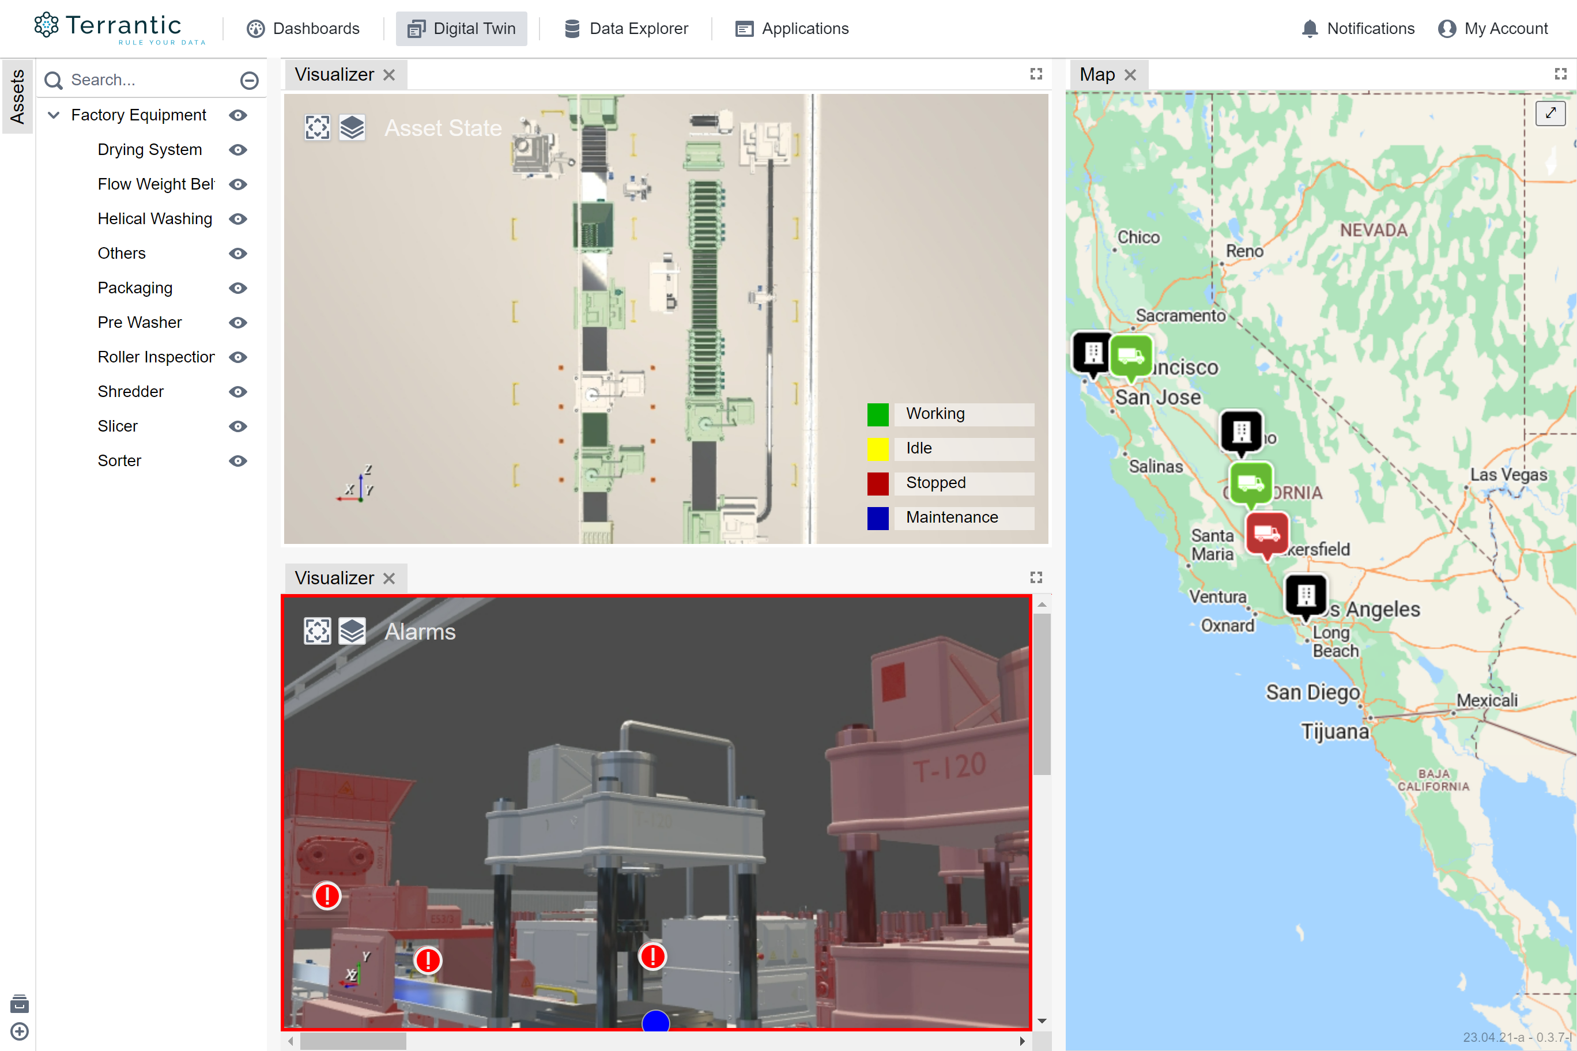Select the Sorter tree item

119,460
